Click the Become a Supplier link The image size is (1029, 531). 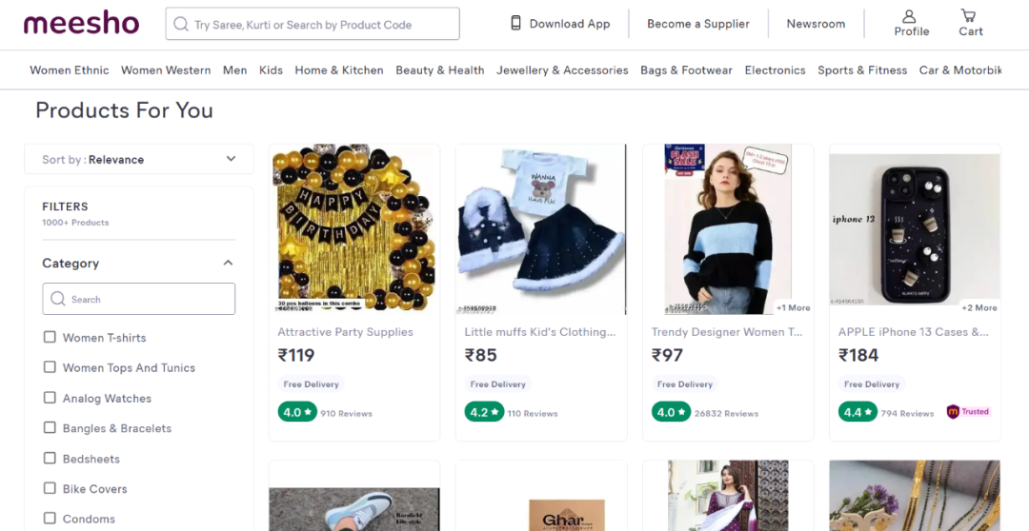697,24
